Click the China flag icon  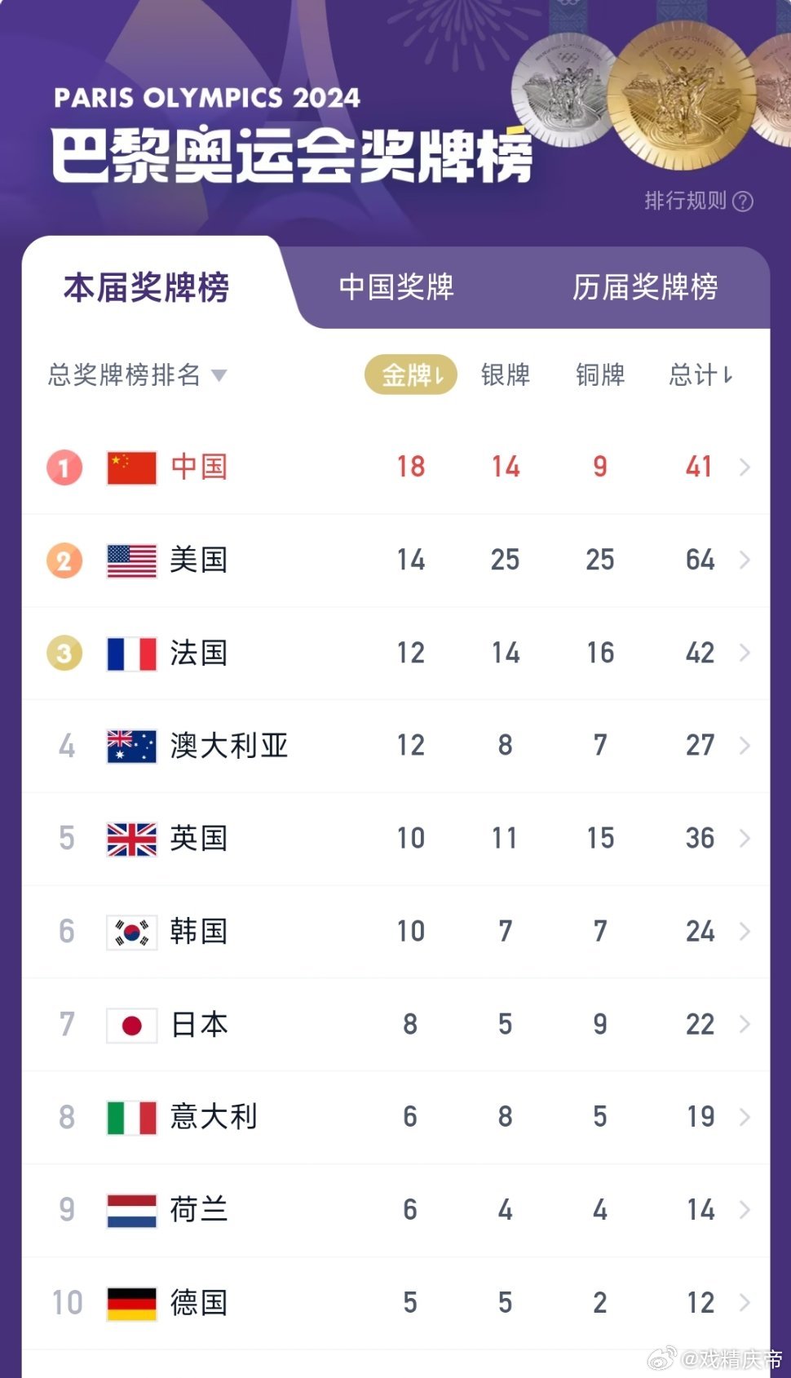click(x=131, y=467)
